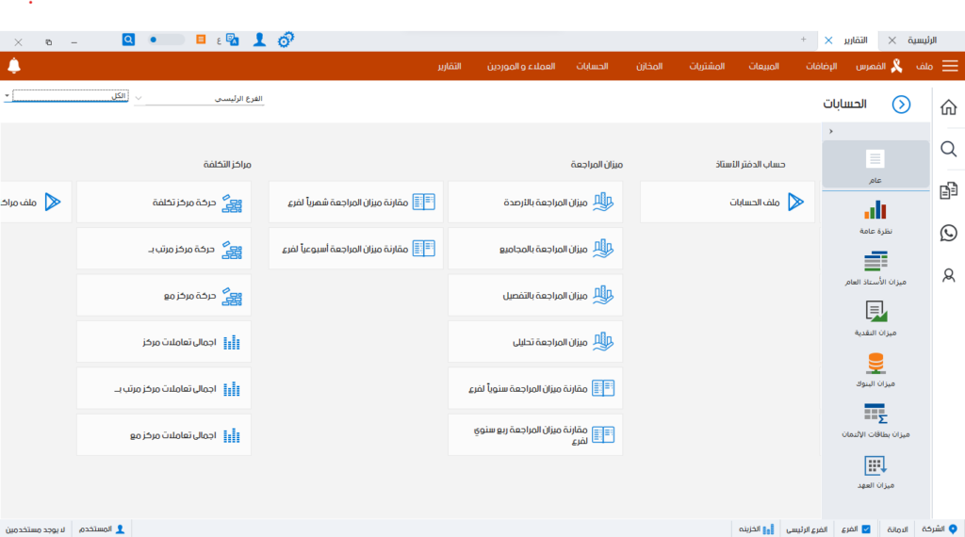Click the language translation icon
This screenshot has height=537, width=965.
[232, 40]
